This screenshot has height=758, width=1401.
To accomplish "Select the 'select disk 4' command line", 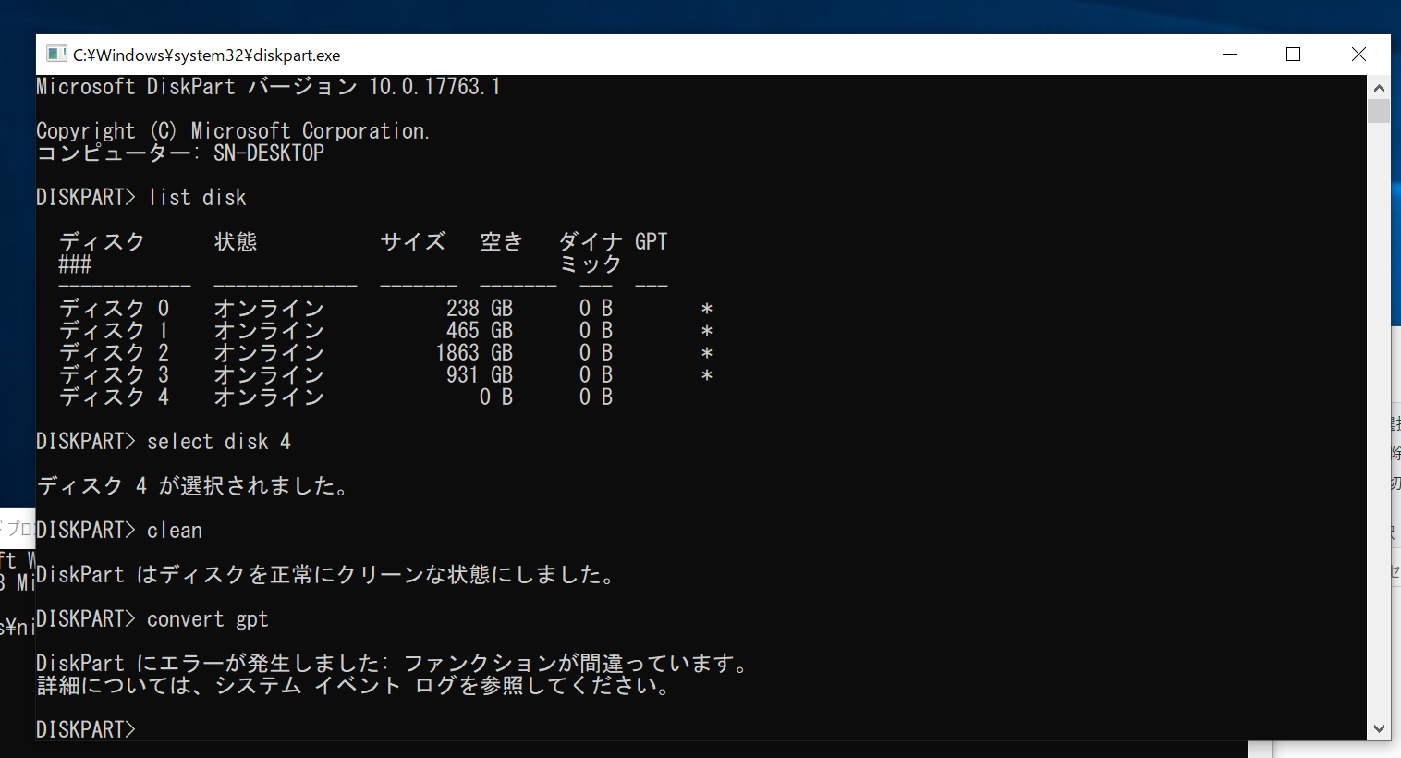I will (x=219, y=441).
